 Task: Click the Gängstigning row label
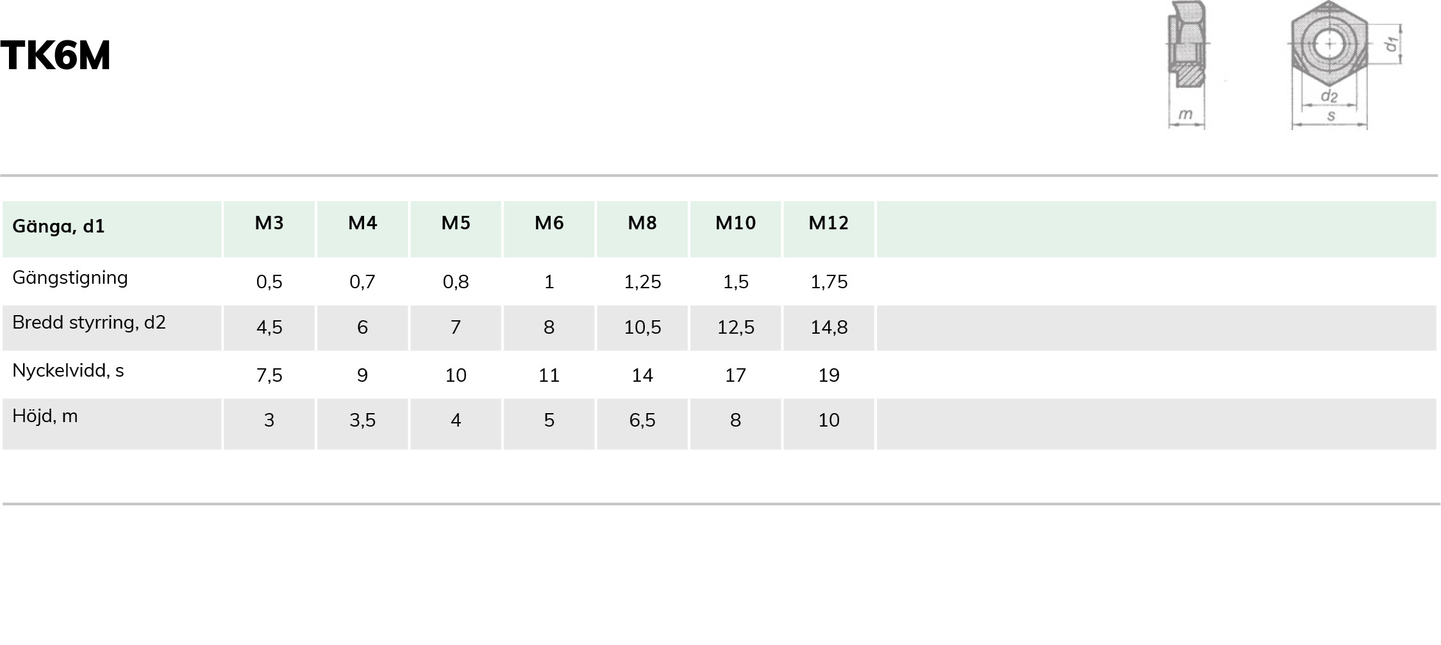click(x=70, y=278)
